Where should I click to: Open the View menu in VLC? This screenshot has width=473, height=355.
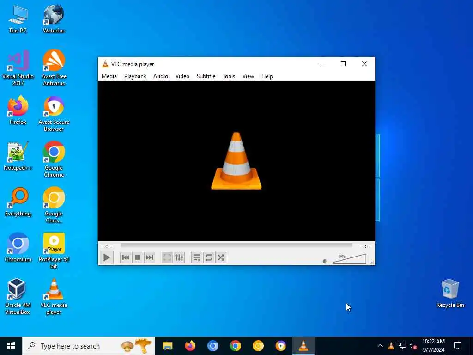248,76
